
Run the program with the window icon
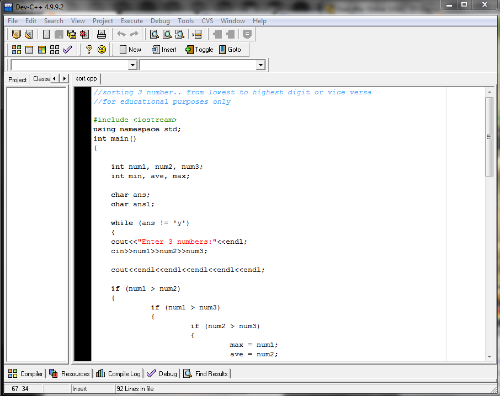pyautogui.click(x=29, y=50)
